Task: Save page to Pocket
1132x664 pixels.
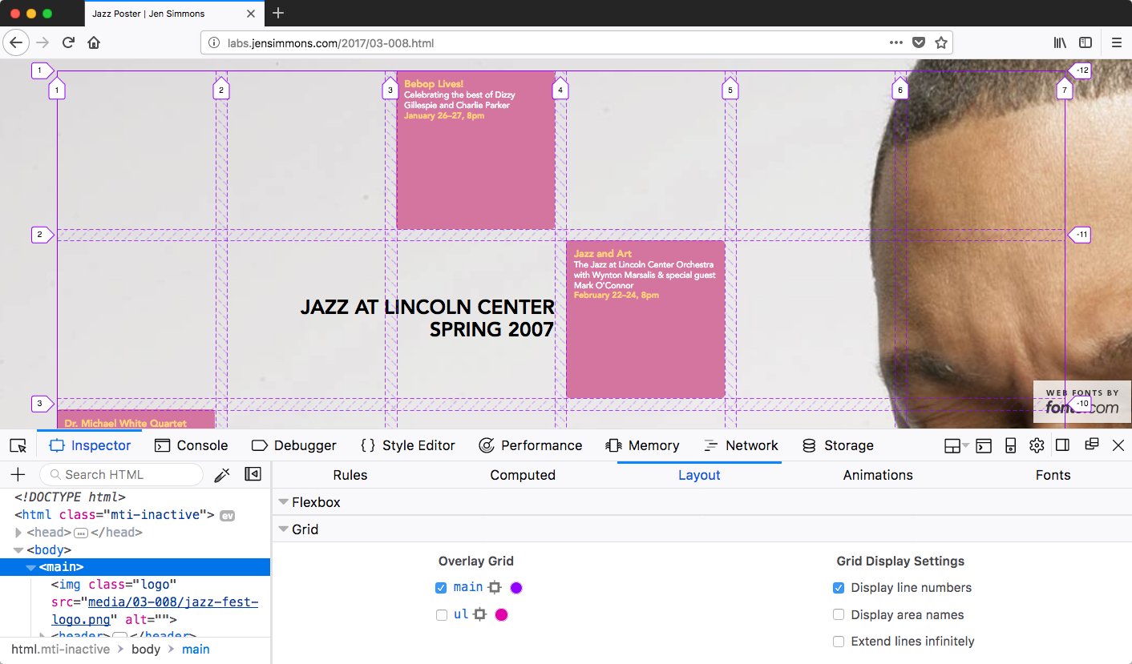Action: pos(920,42)
